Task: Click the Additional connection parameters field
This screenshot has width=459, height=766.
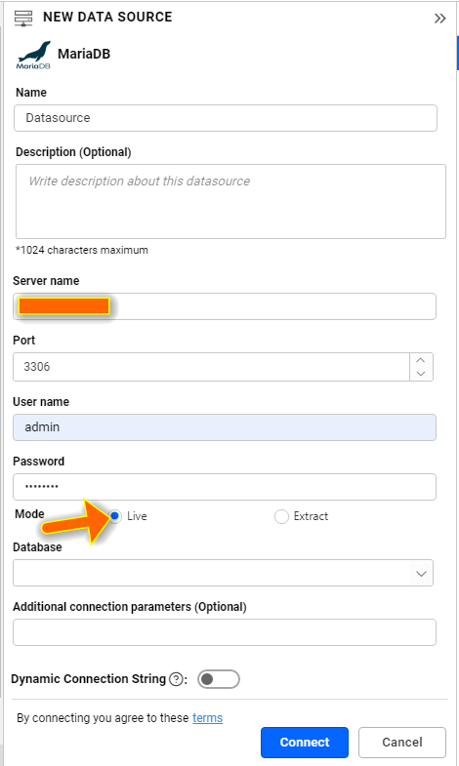Action: pyautogui.click(x=225, y=632)
